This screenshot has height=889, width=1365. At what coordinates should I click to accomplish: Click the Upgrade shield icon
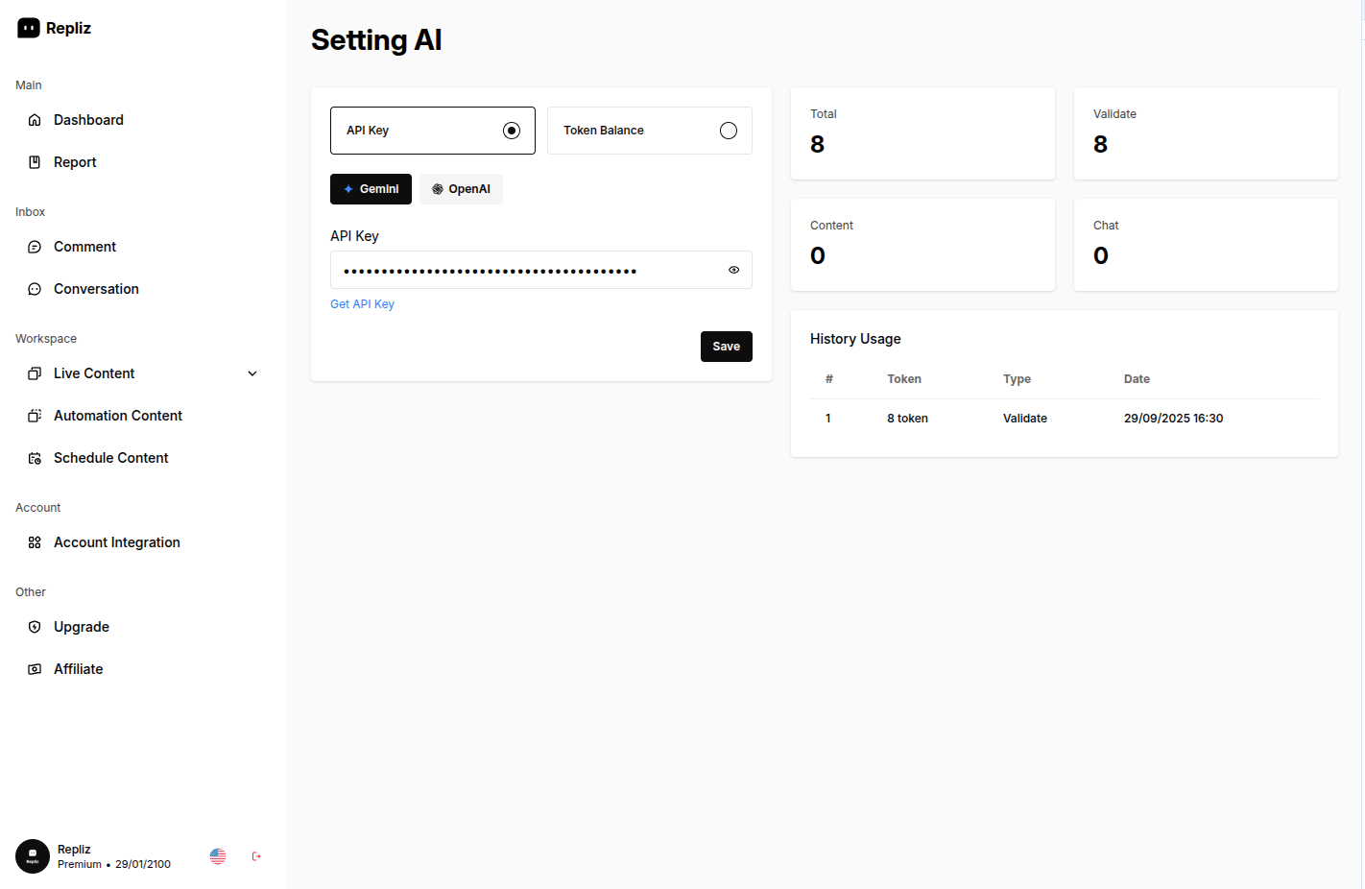tap(35, 627)
